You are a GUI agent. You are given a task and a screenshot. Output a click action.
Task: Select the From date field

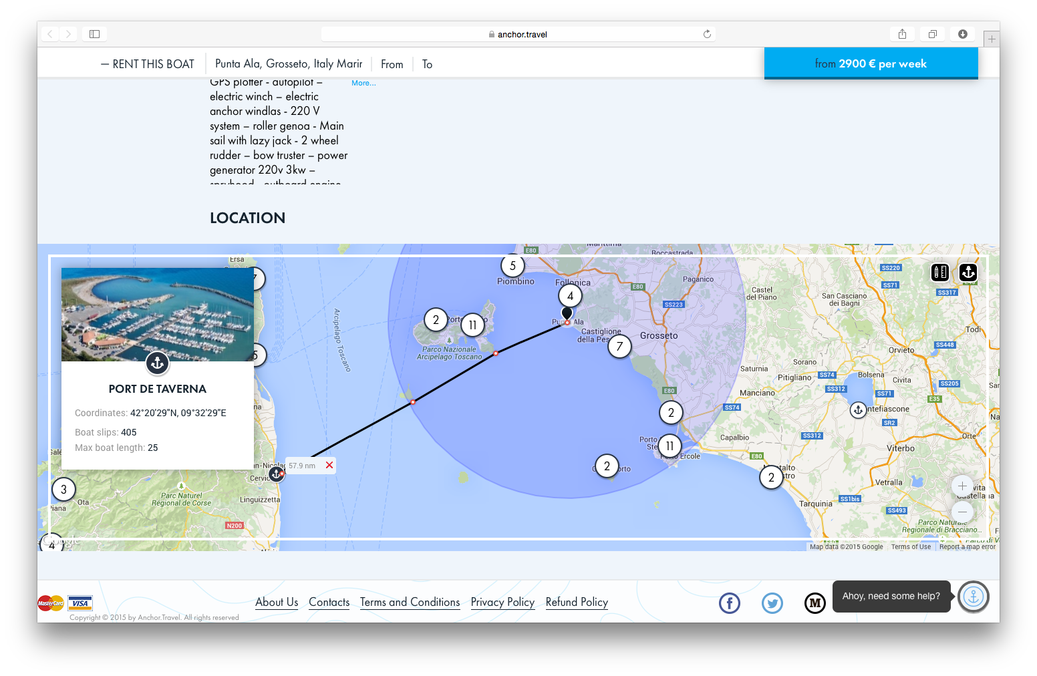[392, 64]
